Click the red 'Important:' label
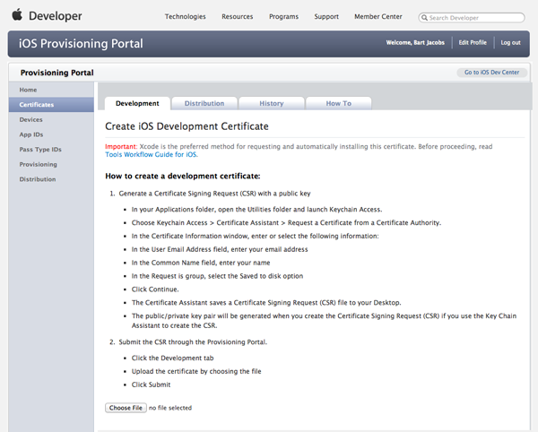 pos(121,146)
